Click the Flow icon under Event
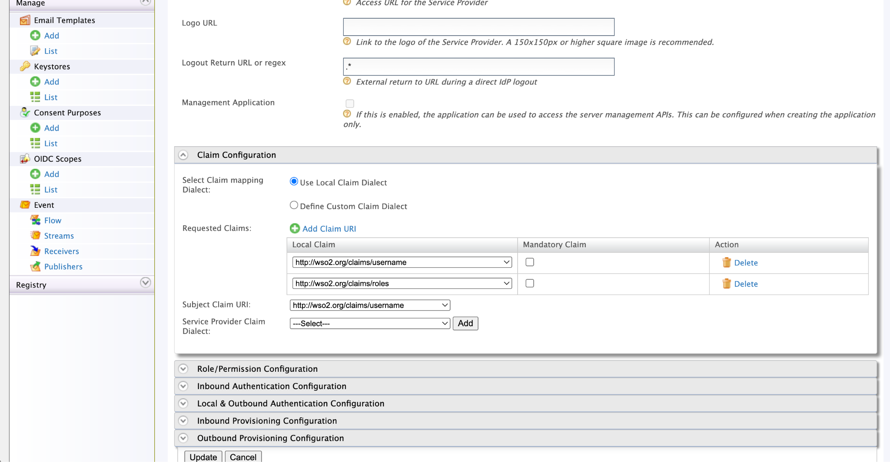This screenshot has width=890, height=462. pos(35,220)
